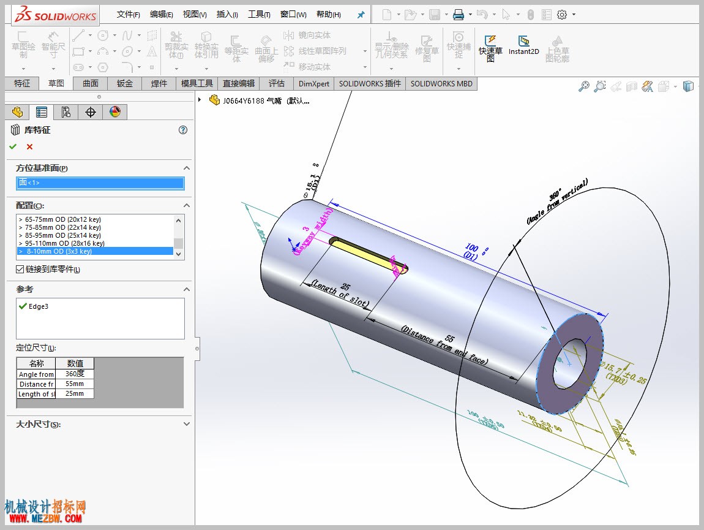Select configuration 75-85mm OD (22x14 key)
Image resolution: width=704 pixels, height=530 pixels.
(x=95, y=227)
